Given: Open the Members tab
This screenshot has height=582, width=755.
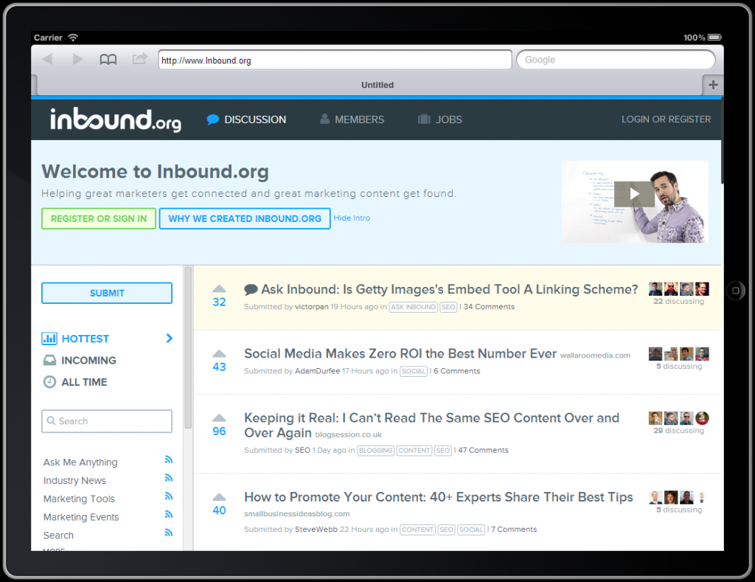Looking at the screenshot, I should coord(352,119).
